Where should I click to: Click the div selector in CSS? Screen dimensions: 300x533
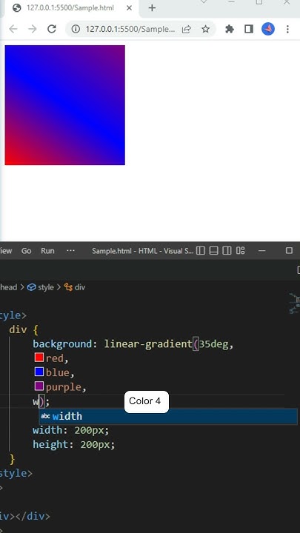click(18, 329)
